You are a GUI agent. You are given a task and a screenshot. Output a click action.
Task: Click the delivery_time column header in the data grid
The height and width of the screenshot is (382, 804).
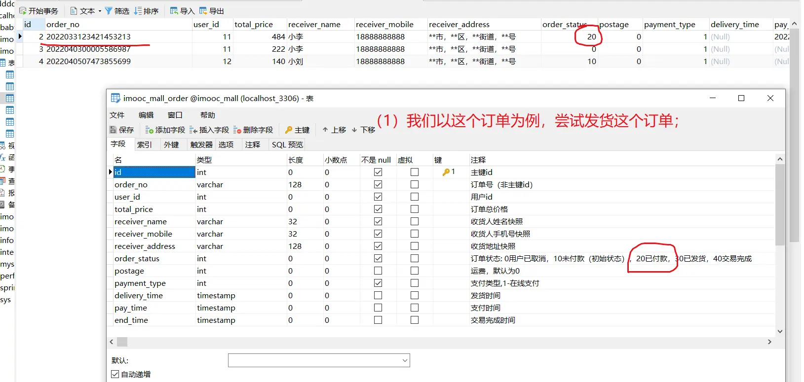[x=740, y=24]
